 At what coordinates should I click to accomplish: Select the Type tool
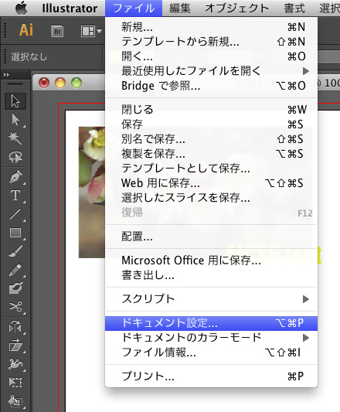point(15,196)
